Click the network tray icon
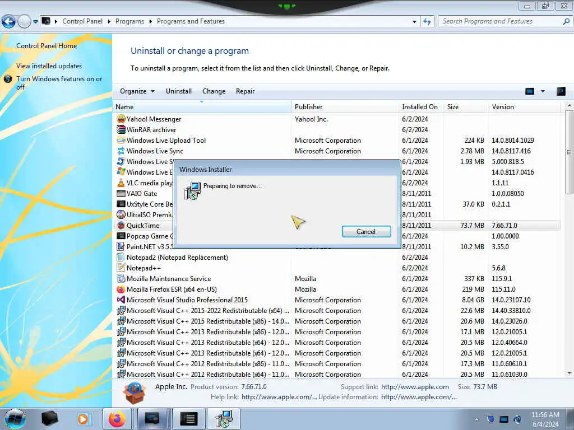Image resolution: width=574 pixels, height=430 pixels. 504,419
